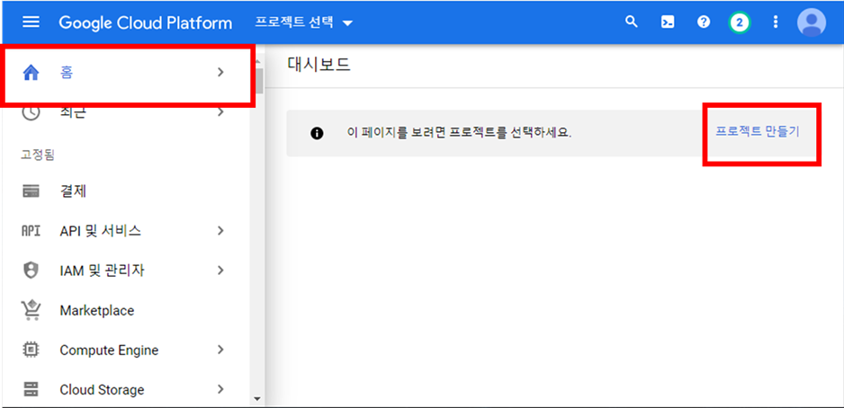844x408 pixels.
Task: Open the Compute Engine menu item
Action: (x=125, y=350)
